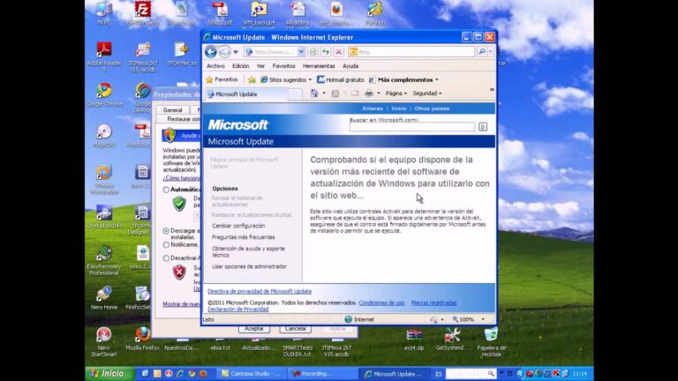Open the Mi PC desktop icon

(x=104, y=13)
